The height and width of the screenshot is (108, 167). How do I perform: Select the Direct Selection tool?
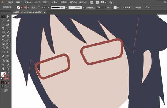pos(8,16)
